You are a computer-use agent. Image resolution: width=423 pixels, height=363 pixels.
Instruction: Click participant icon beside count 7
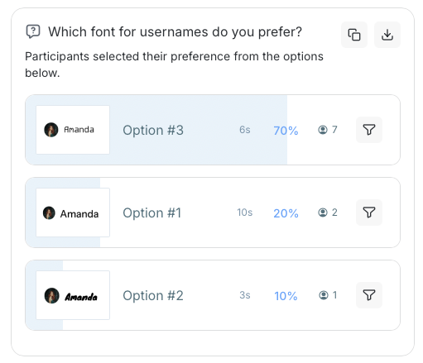tap(323, 130)
